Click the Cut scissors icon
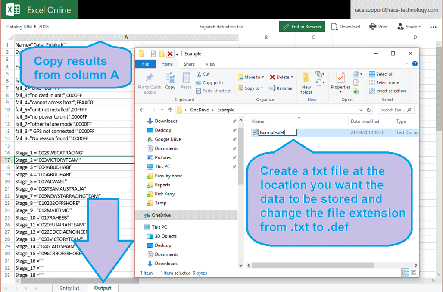Image resolution: width=443 pixels, height=292 pixels. click(199, 74)
